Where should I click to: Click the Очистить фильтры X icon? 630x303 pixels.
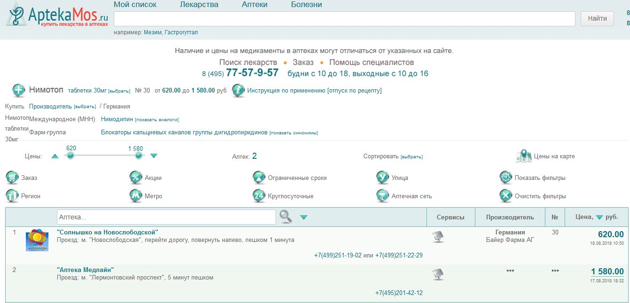[506, 196]
